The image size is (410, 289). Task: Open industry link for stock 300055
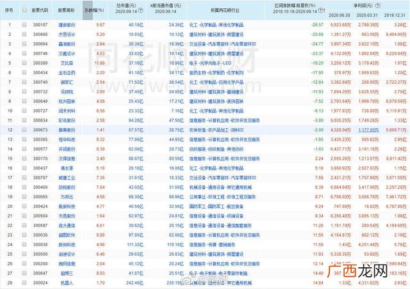(222, 197)
